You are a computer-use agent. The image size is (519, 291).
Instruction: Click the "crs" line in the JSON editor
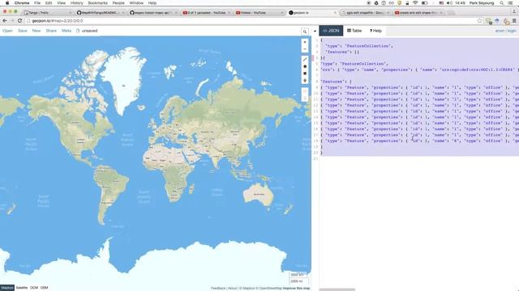point(419,70)
